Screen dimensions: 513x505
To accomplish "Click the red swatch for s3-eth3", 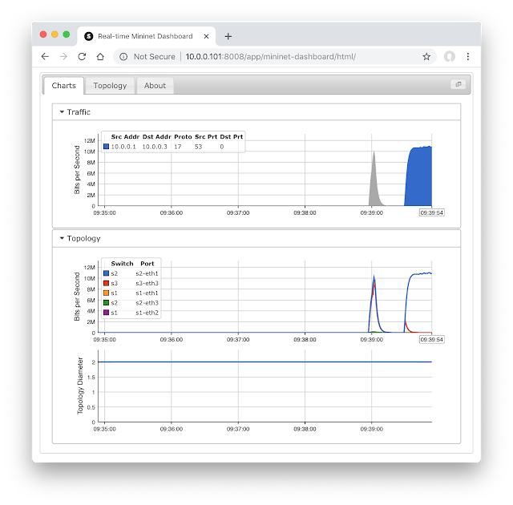I will (x=106, y=283).
